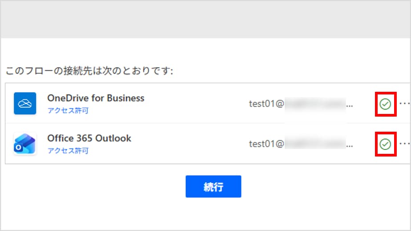Click the test01@ text in Outlook row
This screenshot has height=231, width=411.
(x=266, y=144)
